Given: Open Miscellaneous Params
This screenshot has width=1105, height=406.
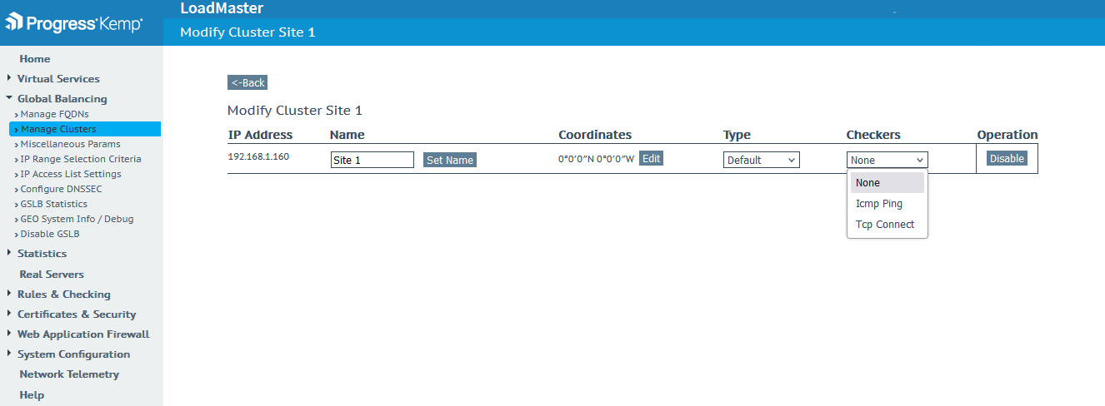Looking at the screenshot, I should pyautogui.click(x=70, y=144).
